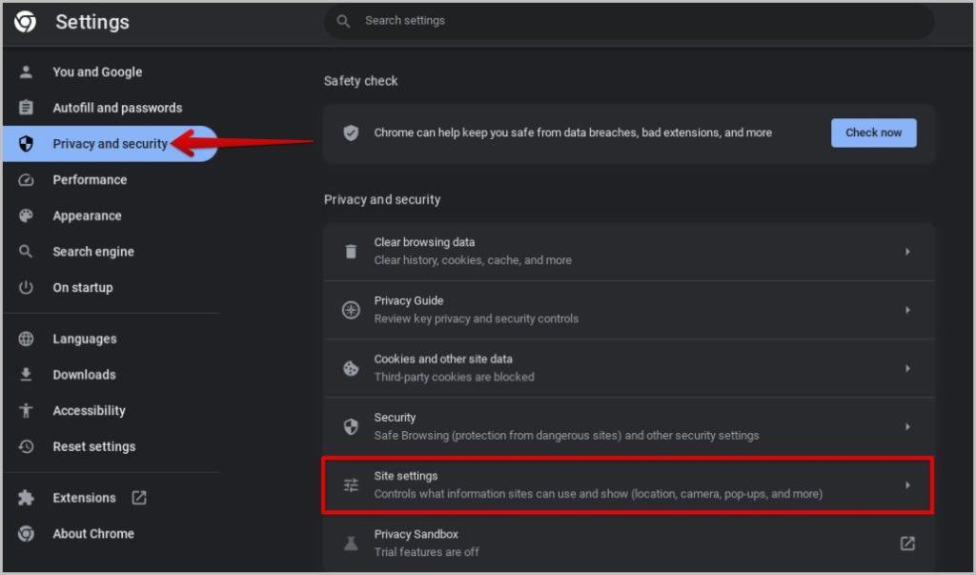Image resolution: width=976 pixels, height=575 pixels.
Task: Click the speedometer icon for Performance
Action: [26, 180]
